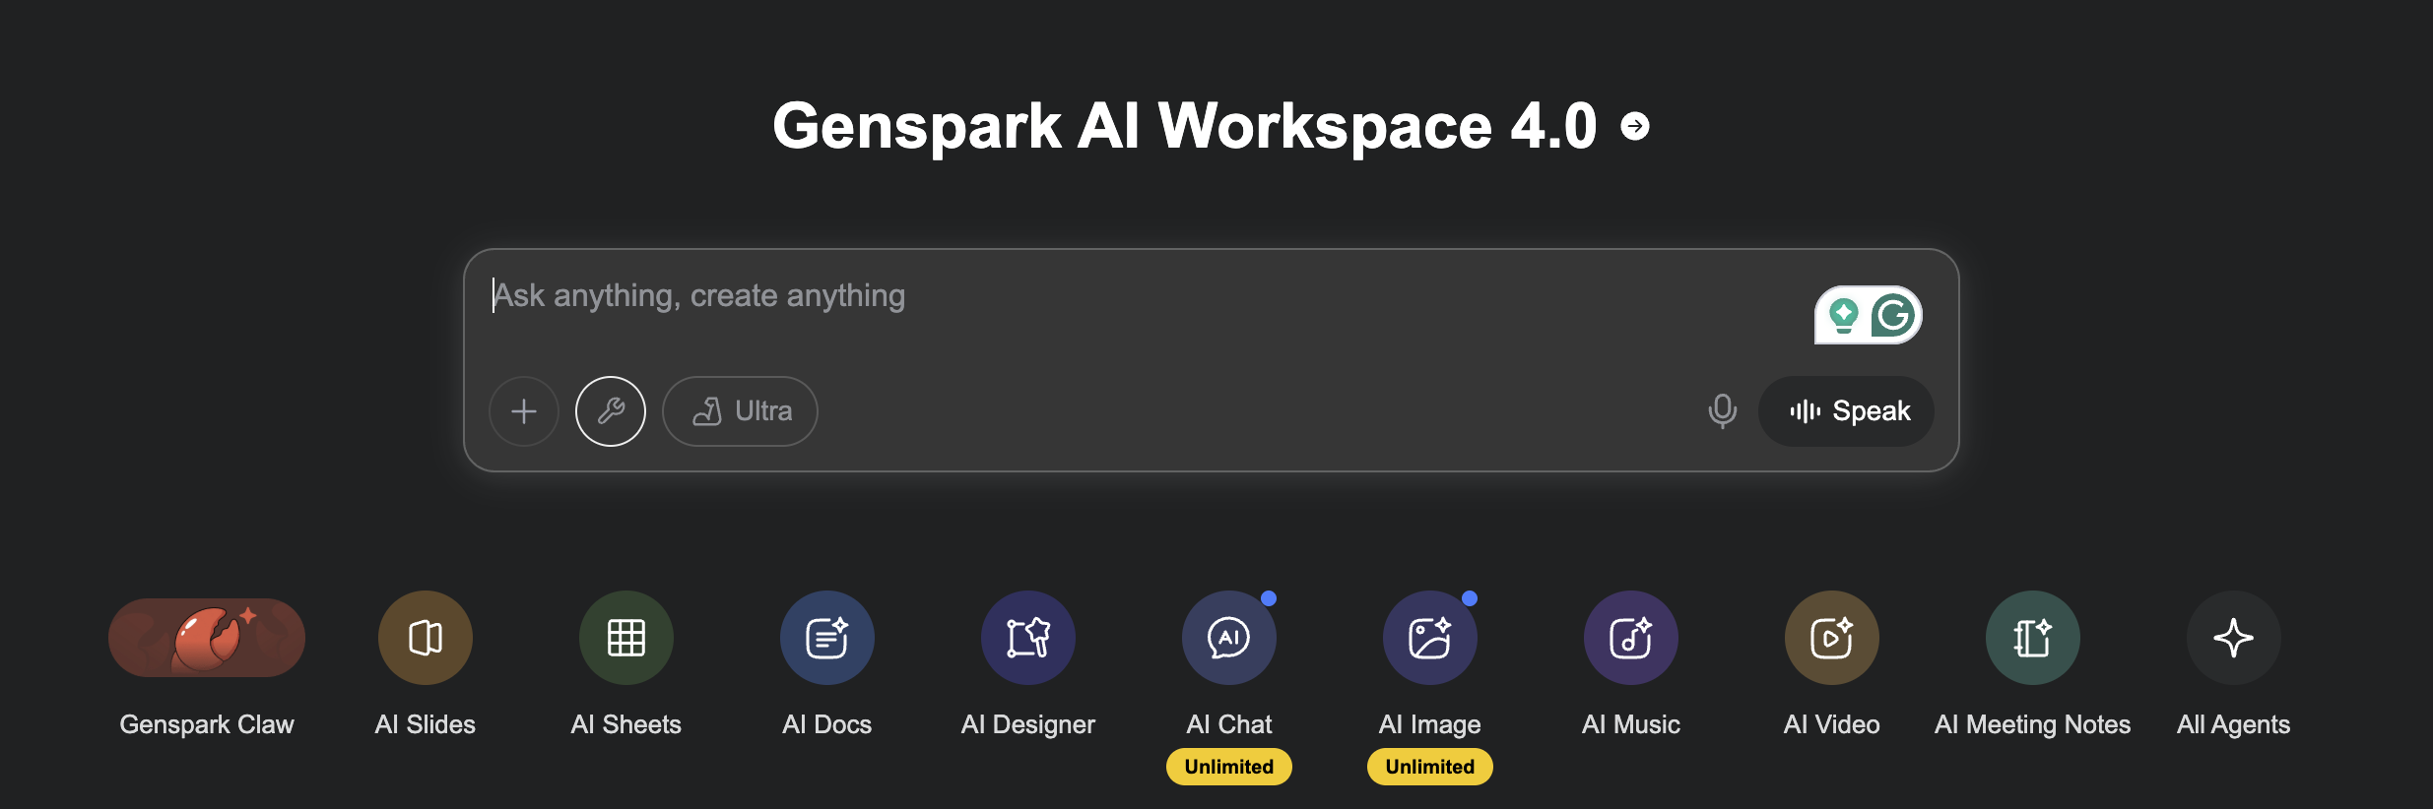This screenshot has height=809, width=2433.
Task: Open the Workspace 4.0 arrow link
Action: [x=1635, y=126]
